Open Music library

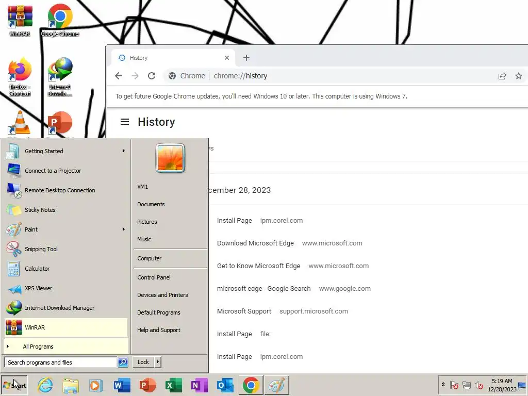click(x=170, y=239)
